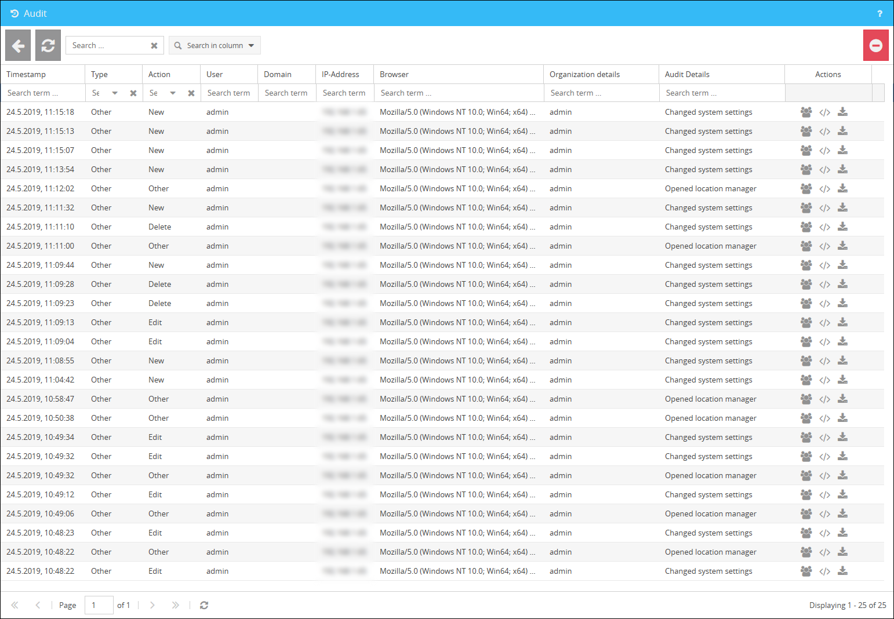
Task: Click the User search term field
Action: pyautogui.click(x=229, y=93)
